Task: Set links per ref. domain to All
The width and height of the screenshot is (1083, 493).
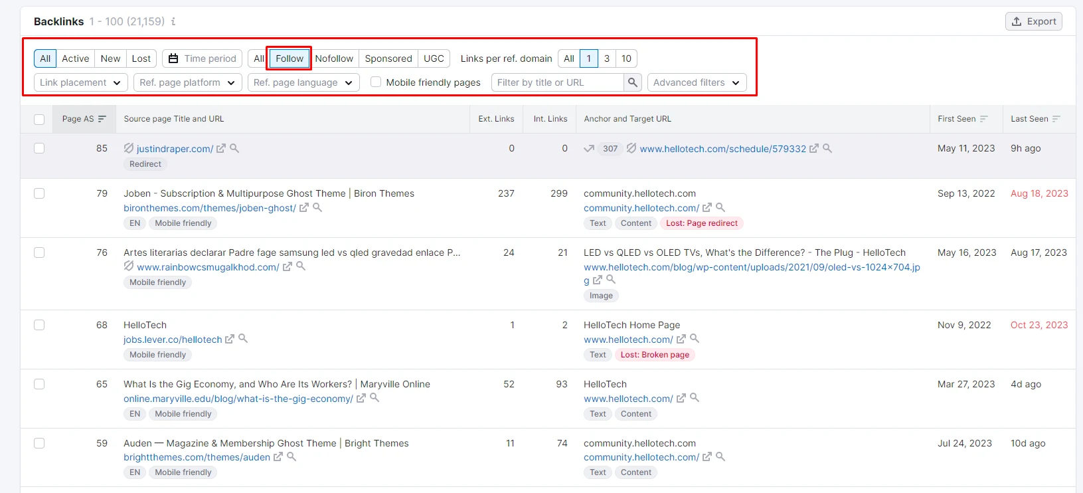Action: pyautogui.click(x=569, y=58)
